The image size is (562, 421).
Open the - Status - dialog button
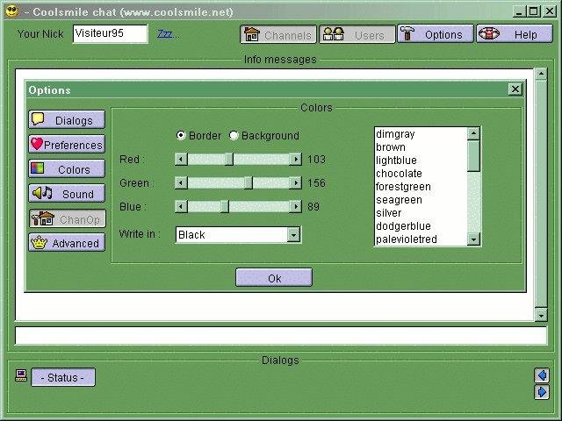click(63, 377)
